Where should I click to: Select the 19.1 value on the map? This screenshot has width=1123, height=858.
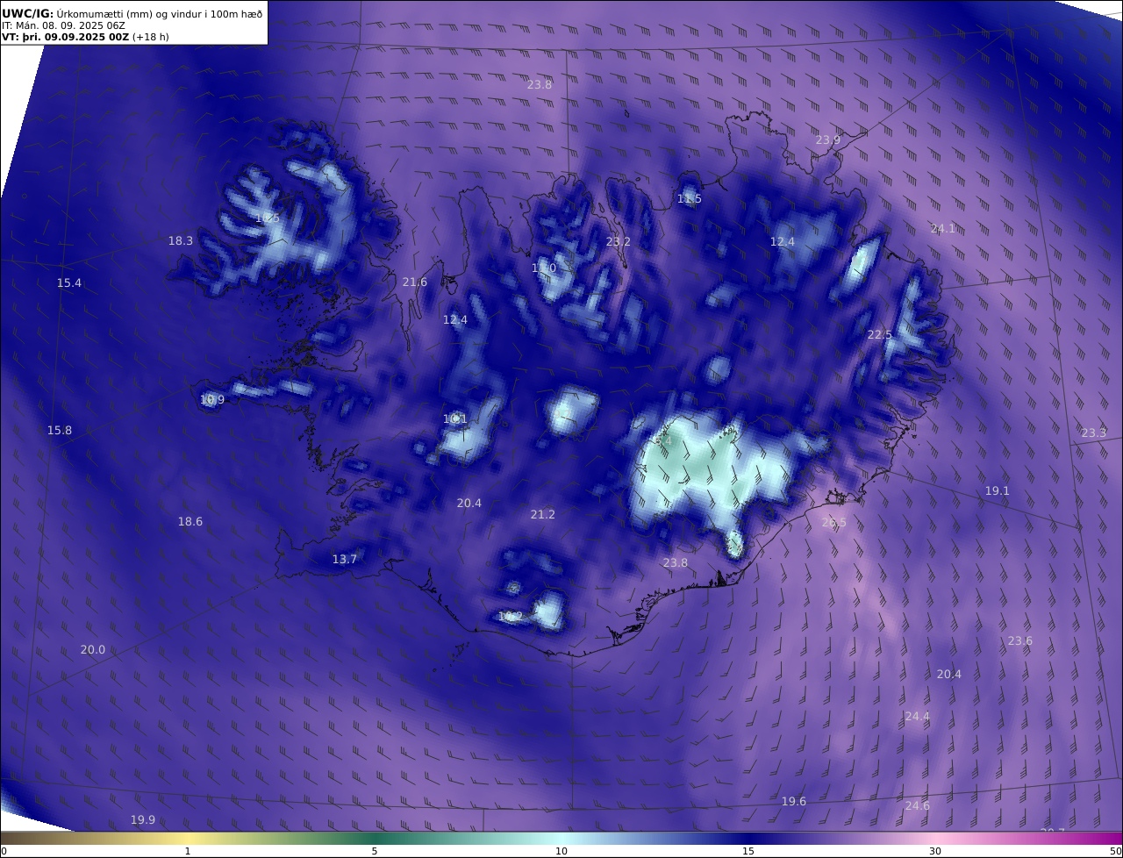click(x=998, y=491)
